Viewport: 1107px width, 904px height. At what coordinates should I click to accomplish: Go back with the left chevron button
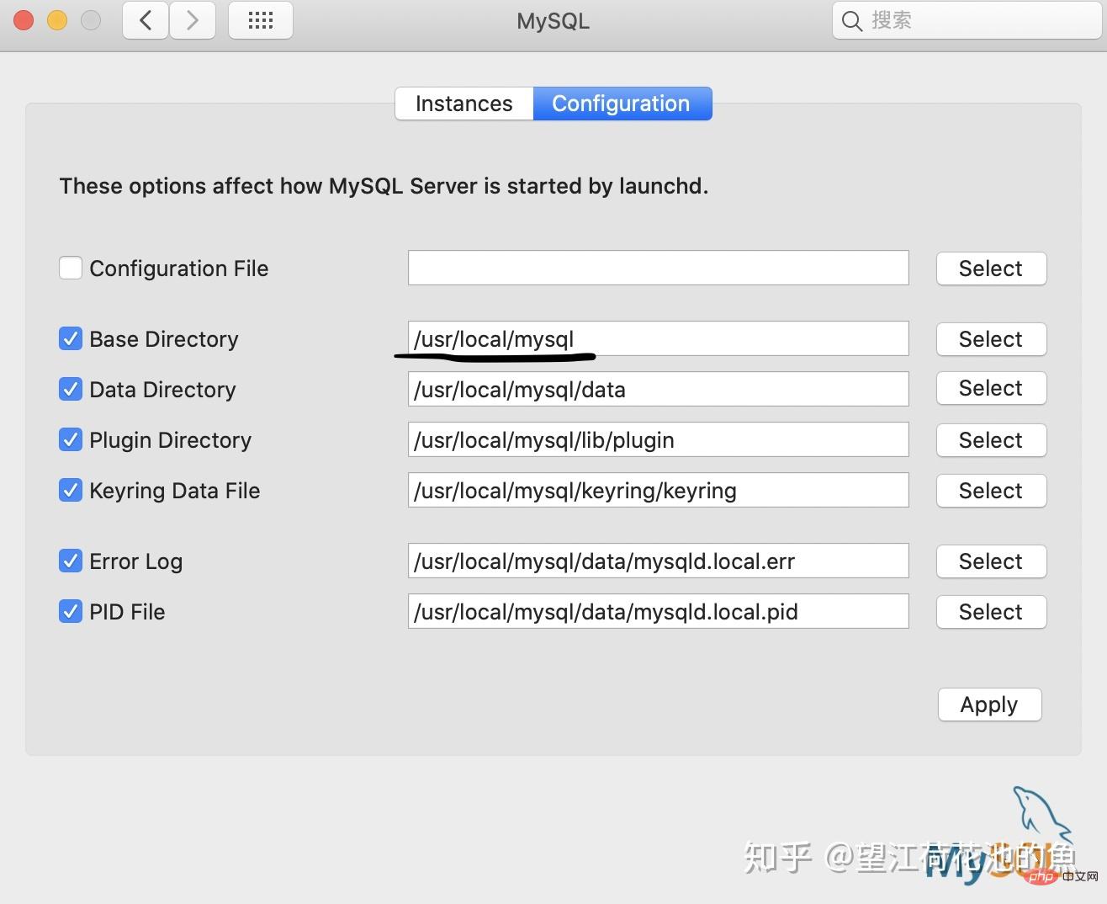coord(146,20)
